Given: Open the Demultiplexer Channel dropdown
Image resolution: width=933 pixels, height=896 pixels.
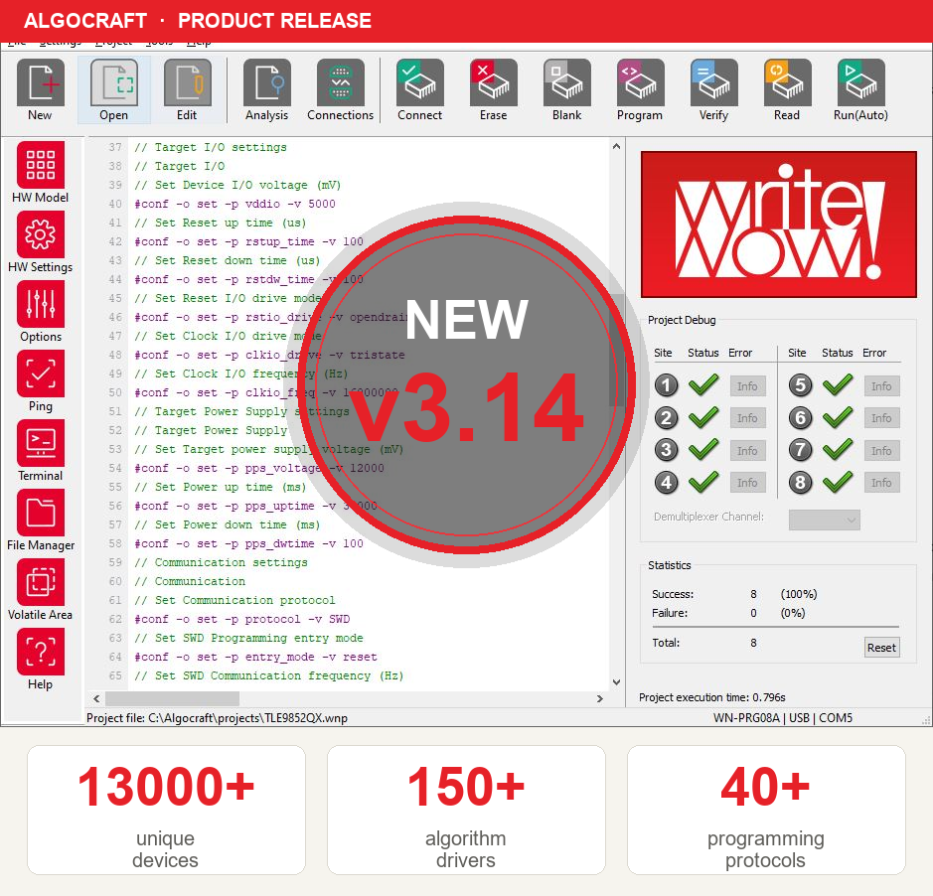Looking at the screenshot, I should pos(824,520).
